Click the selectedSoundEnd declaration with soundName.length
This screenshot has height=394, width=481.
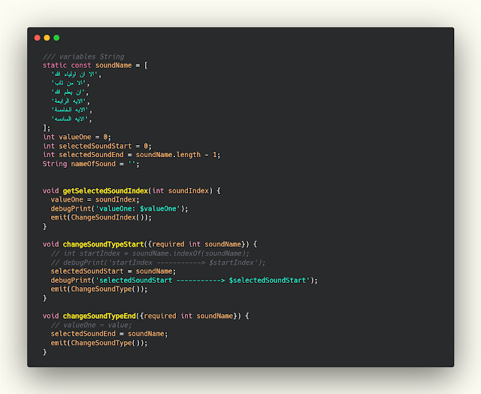click(x=132, y=155)
